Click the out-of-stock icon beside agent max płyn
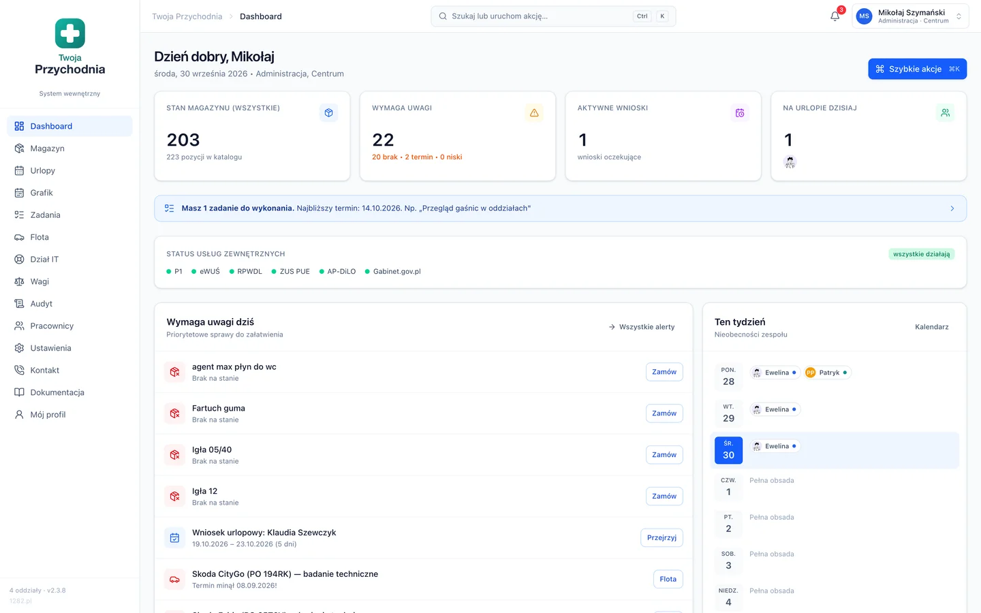981x613 pixels. coord(174,372)
